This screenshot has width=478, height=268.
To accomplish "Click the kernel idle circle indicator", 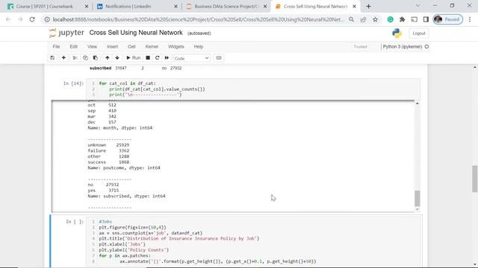I will tap(426, 46).
